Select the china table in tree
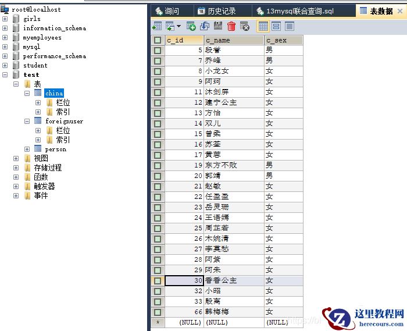Image resolution: width=407 pixels, height=331 pixels. click(x=54, y=93)
